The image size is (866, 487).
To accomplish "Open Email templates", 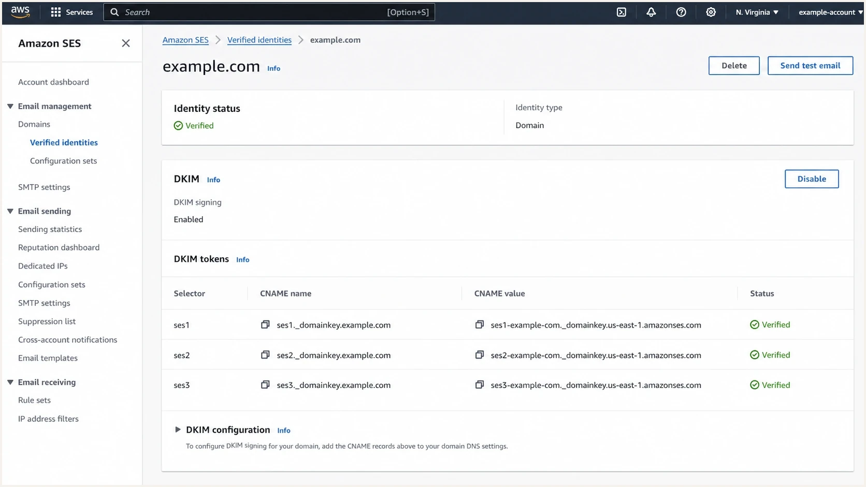I will pos(48,358).
